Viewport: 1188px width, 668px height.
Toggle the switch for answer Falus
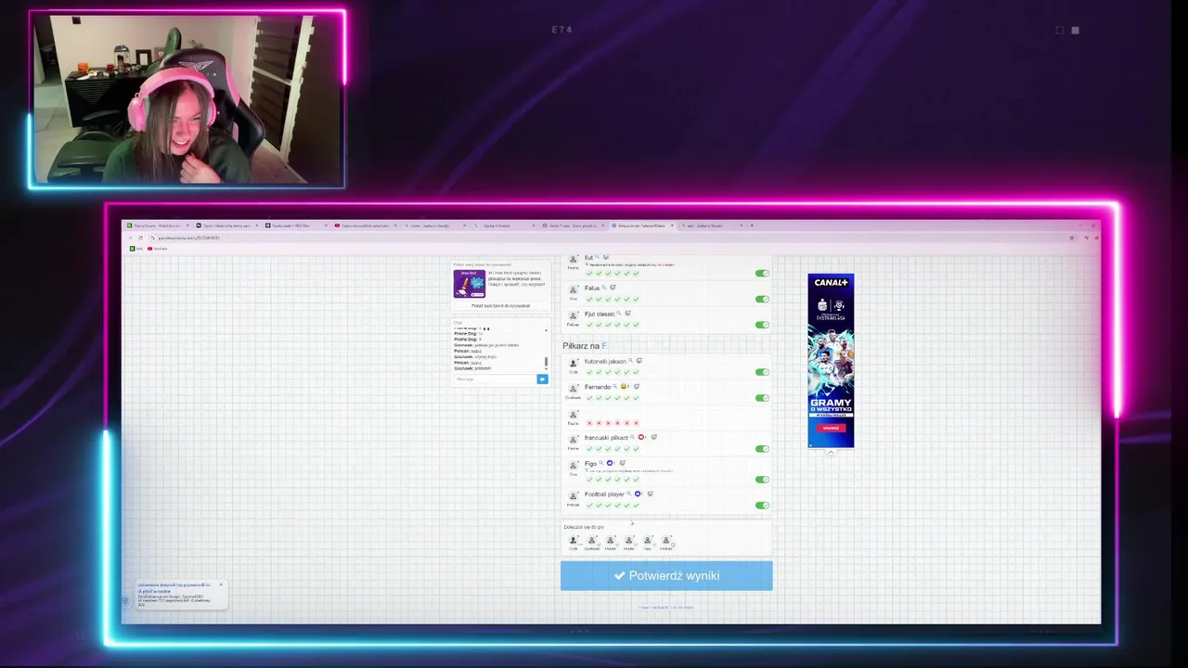[762, 299]
